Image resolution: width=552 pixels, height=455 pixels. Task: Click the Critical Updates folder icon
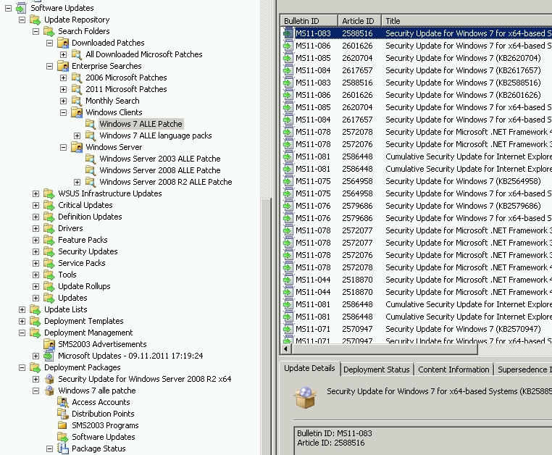pyautogui.click(x=49, y=205)
